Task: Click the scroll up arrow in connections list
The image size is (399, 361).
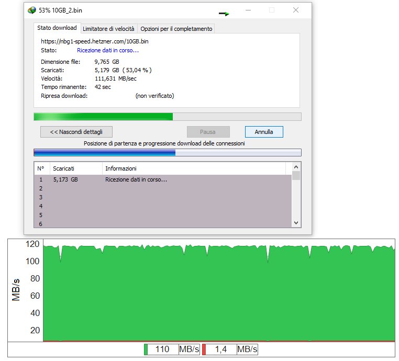Action: [296, 167]
